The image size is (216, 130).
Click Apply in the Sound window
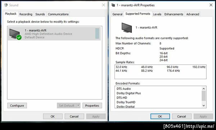click(x=96, y=116)
